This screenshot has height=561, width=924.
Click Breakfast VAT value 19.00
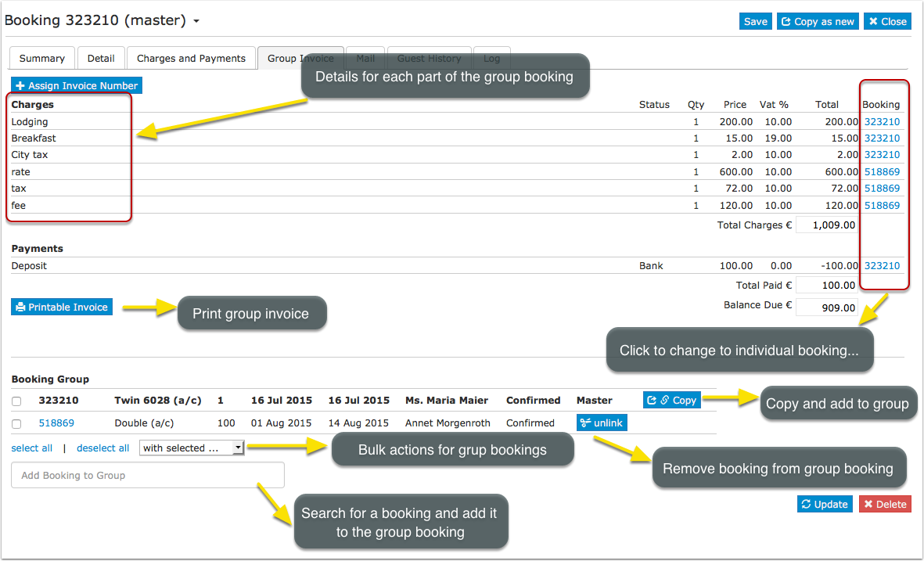(x=778, y=138)
